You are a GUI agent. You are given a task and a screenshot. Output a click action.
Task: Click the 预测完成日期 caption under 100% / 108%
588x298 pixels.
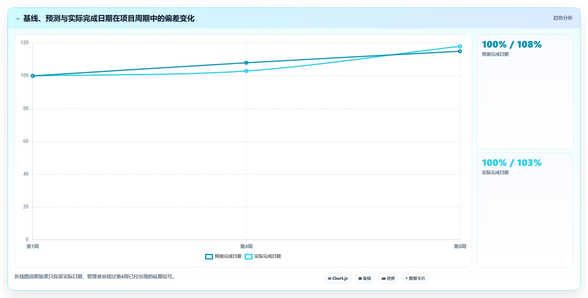pyautogui.click(x=495, y=54)
